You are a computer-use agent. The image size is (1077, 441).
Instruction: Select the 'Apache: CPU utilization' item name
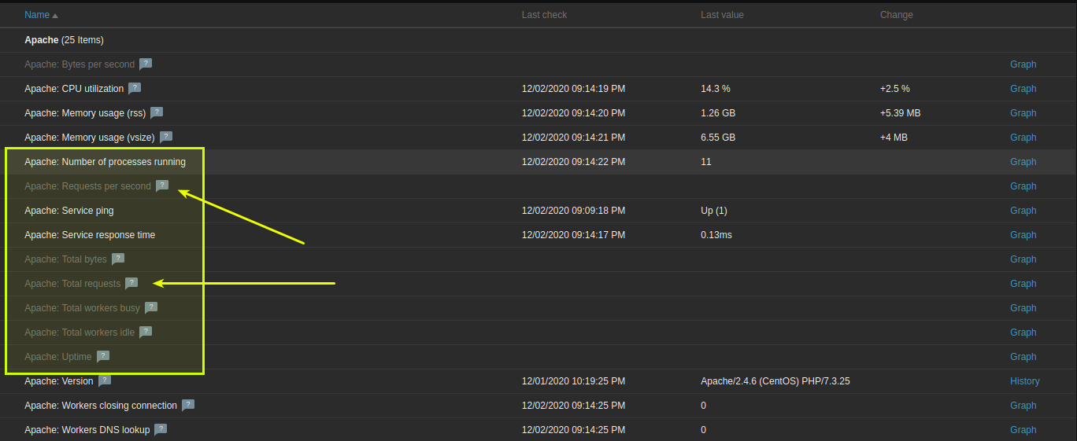click(74, 89)
